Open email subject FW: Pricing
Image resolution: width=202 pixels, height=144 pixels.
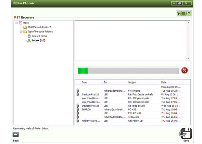pos(134,91)
